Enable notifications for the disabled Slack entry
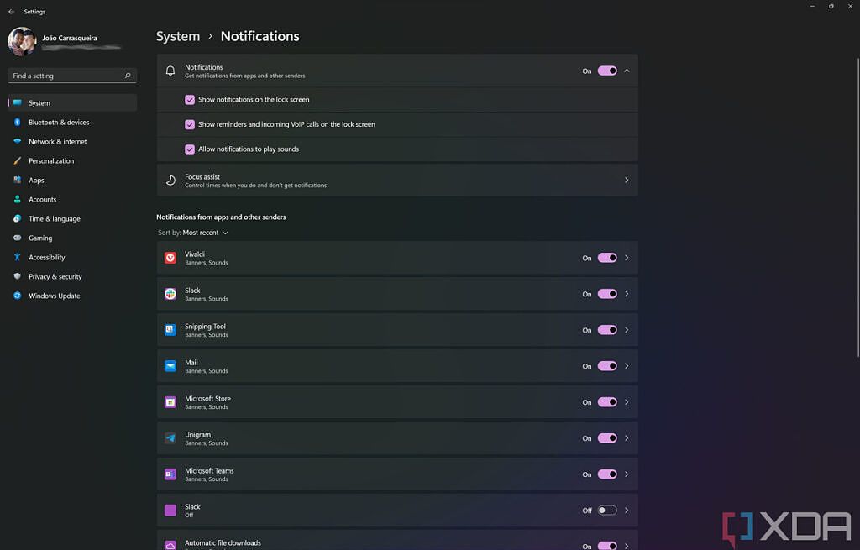Image resolution: width=860 pixels, height=550 pixels. click(x=607, y=511)
